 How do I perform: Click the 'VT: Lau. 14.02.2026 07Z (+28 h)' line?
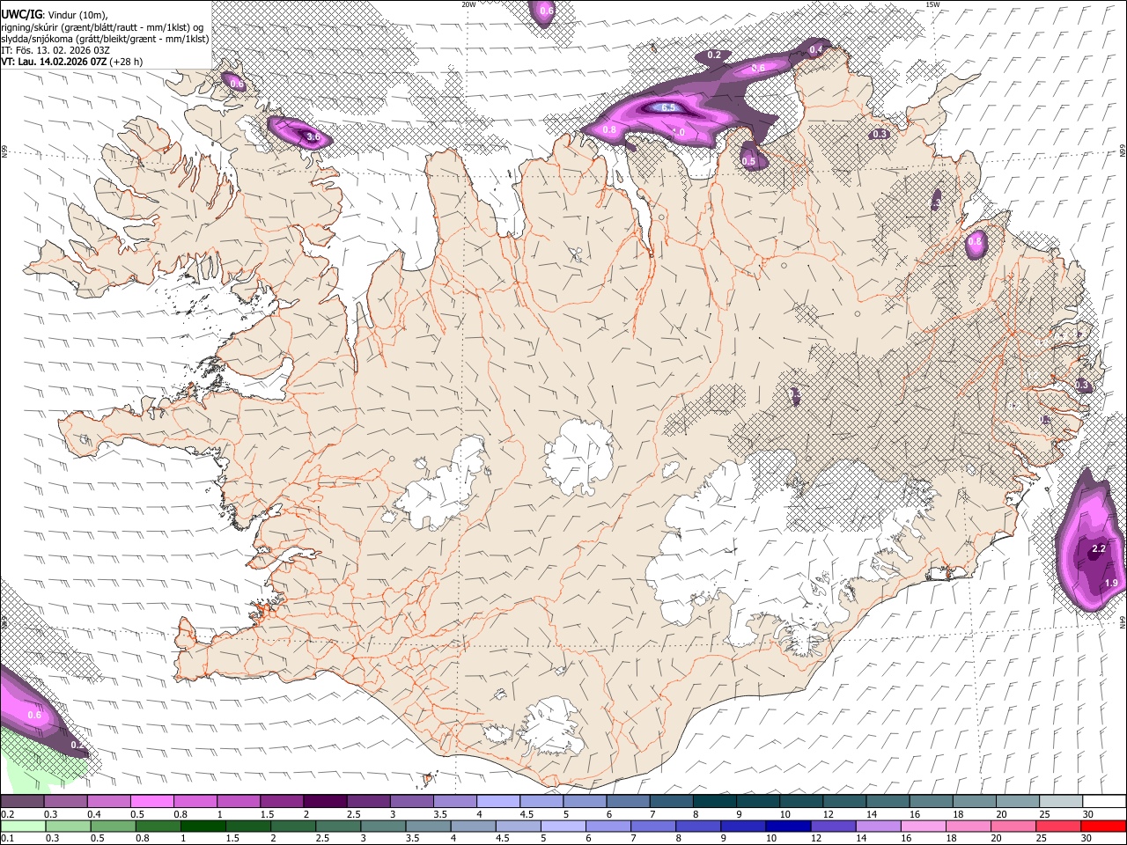pos(72,62)
